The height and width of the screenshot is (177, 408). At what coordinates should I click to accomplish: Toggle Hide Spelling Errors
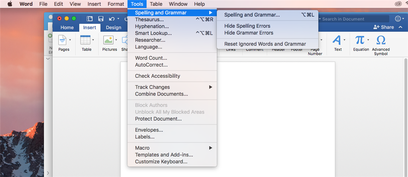click(267, 26)
